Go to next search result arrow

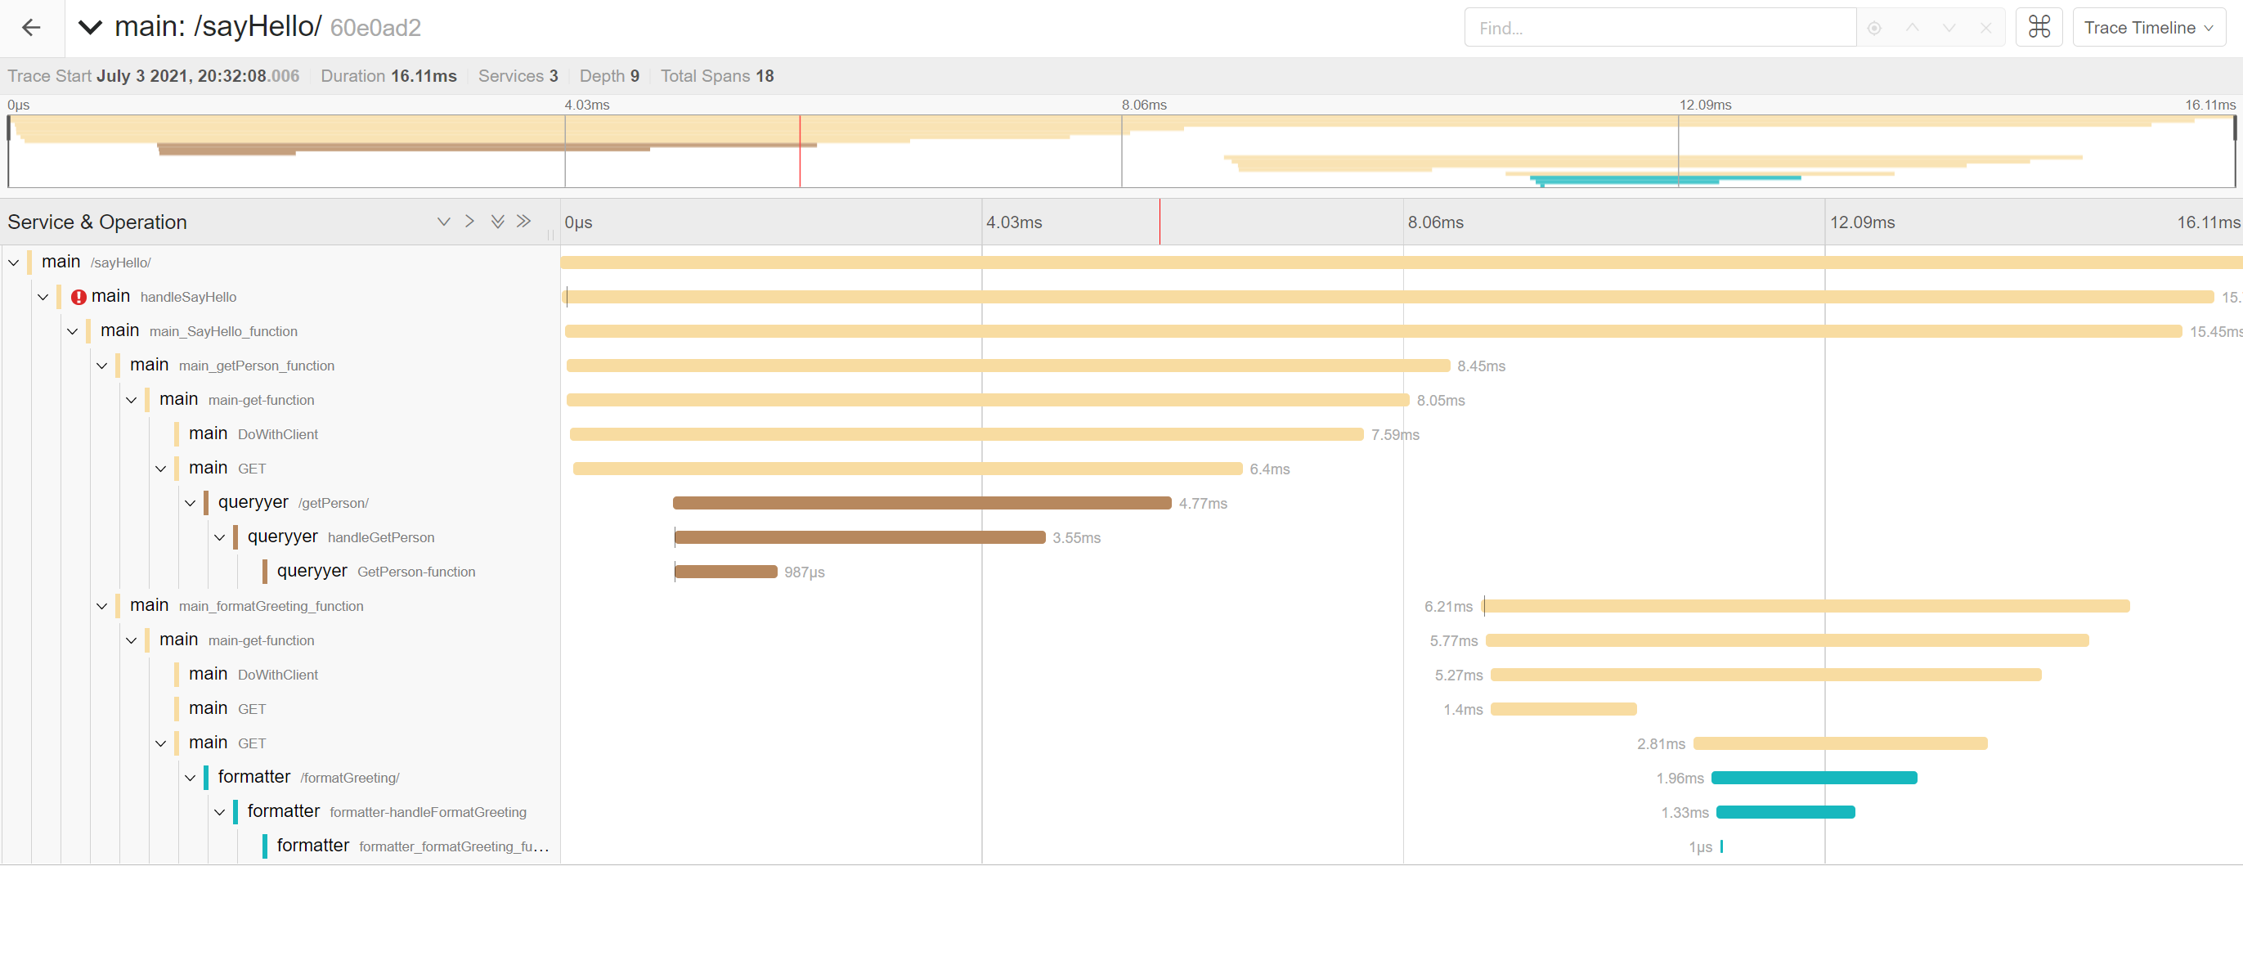(1949, 29)
